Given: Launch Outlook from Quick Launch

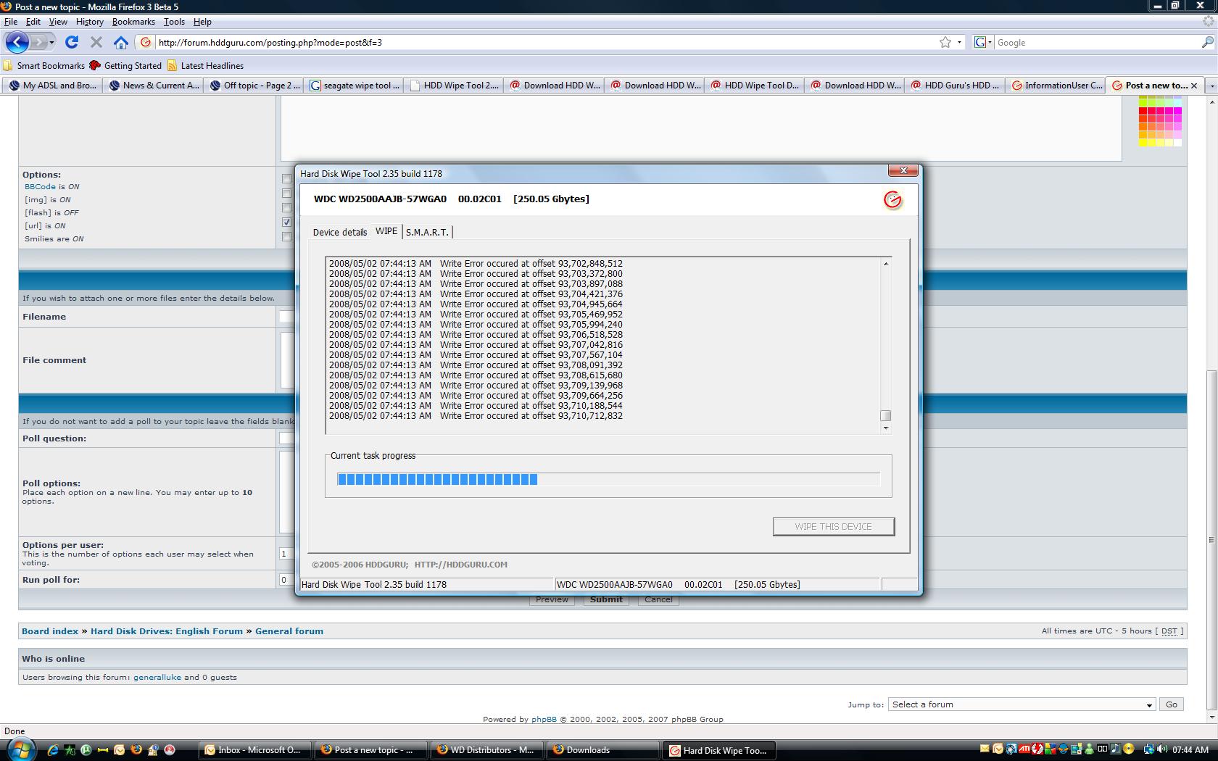Looking at the screenshot, I should pyautogui.click(x=119, y=750).
